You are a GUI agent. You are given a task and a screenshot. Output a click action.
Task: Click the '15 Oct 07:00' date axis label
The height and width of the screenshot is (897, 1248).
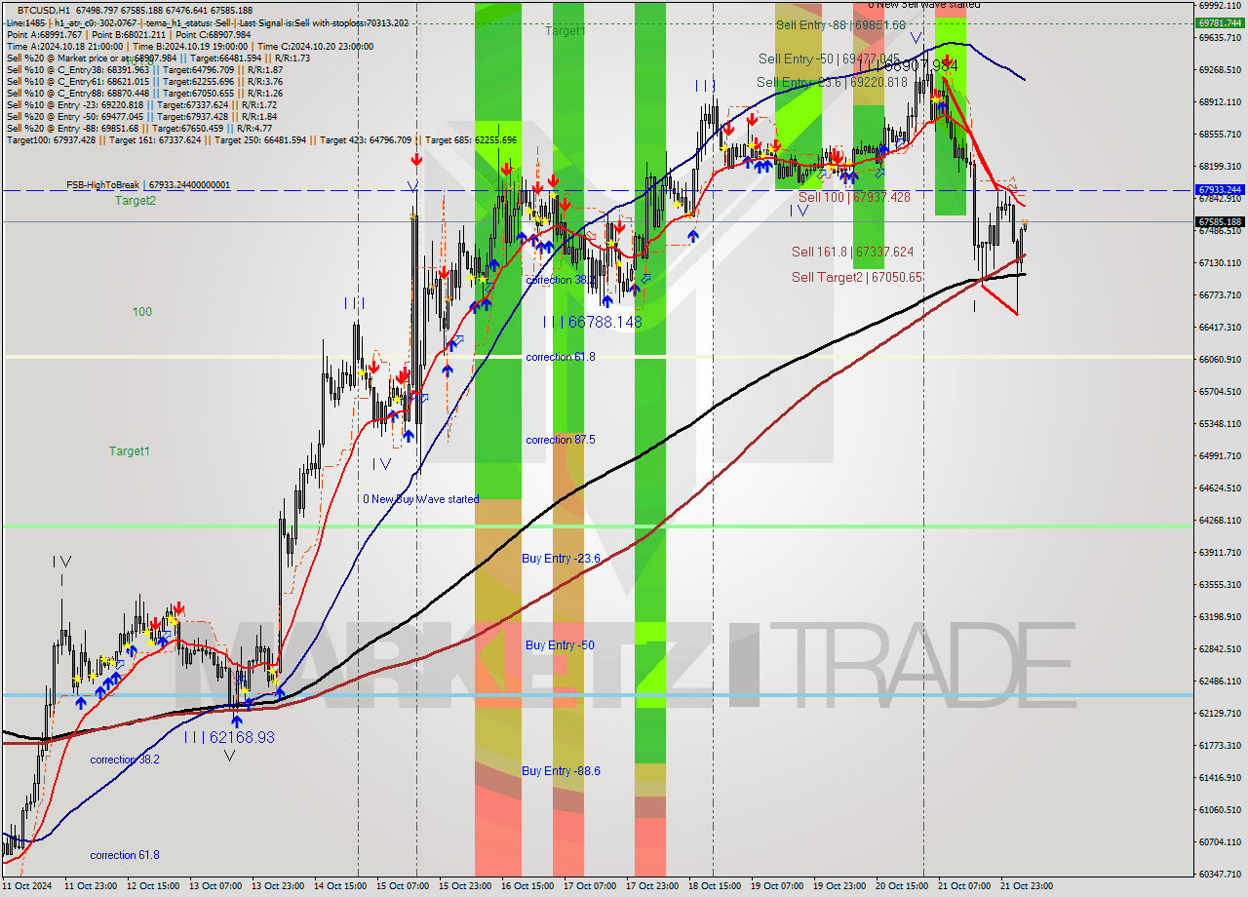(x=403, y=886)
